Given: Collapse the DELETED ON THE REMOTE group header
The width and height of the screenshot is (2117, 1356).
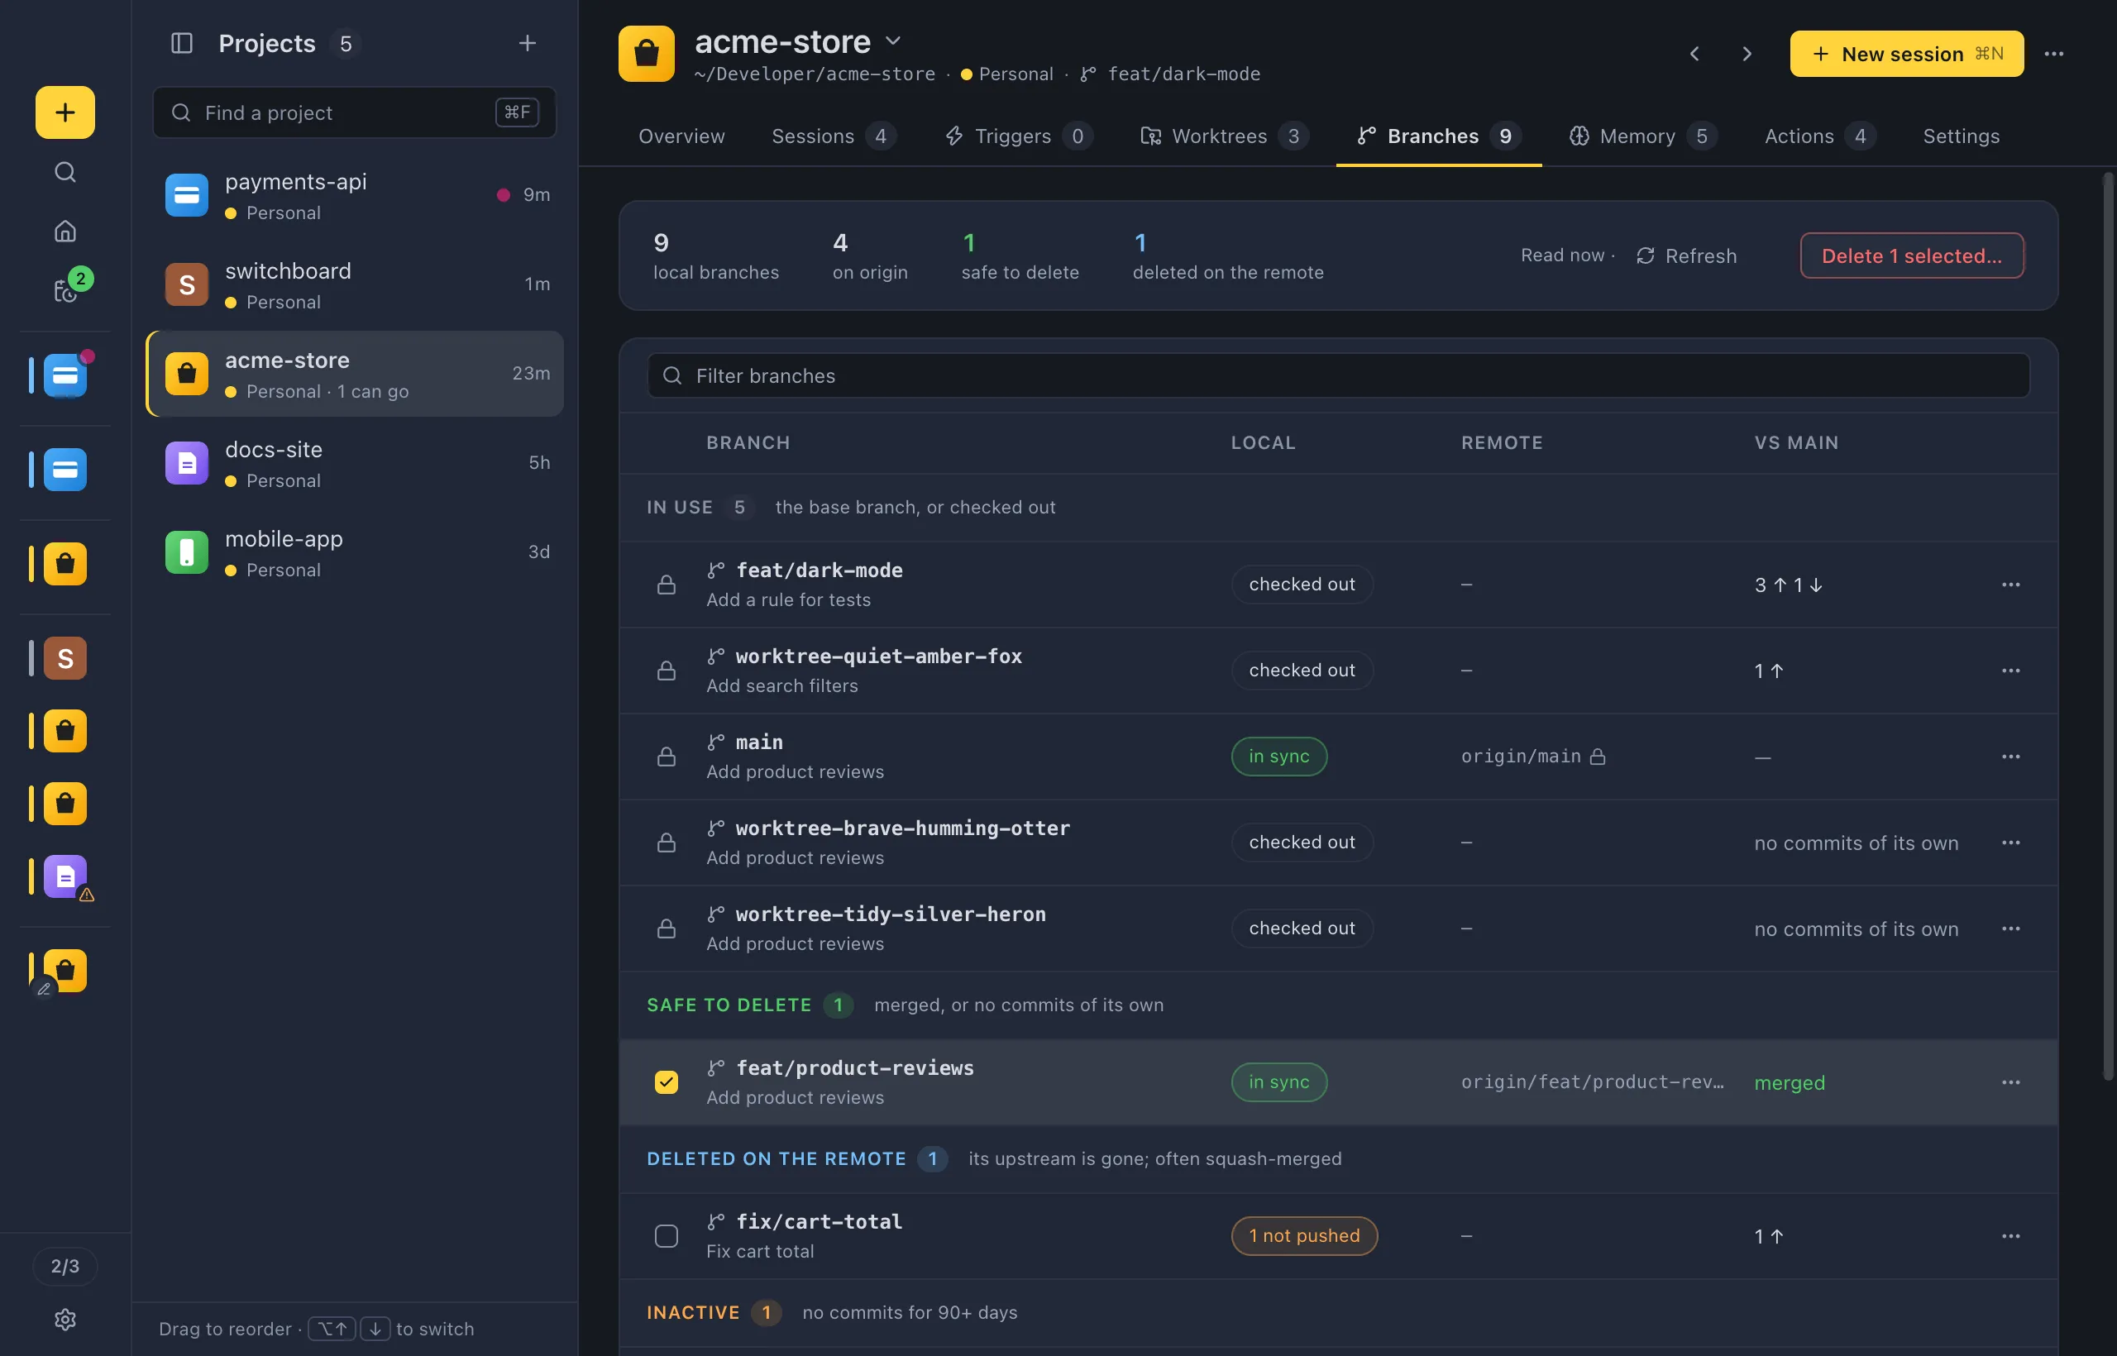Looking at the screenshot, I should [x=1339, y=1158].
